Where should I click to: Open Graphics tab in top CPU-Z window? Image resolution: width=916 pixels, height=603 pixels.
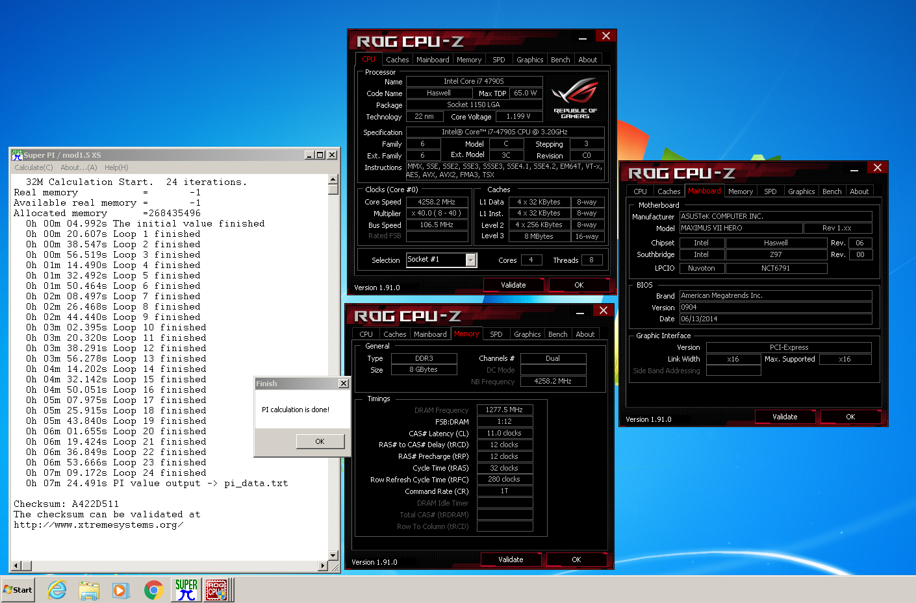click(x=530, y=60)
